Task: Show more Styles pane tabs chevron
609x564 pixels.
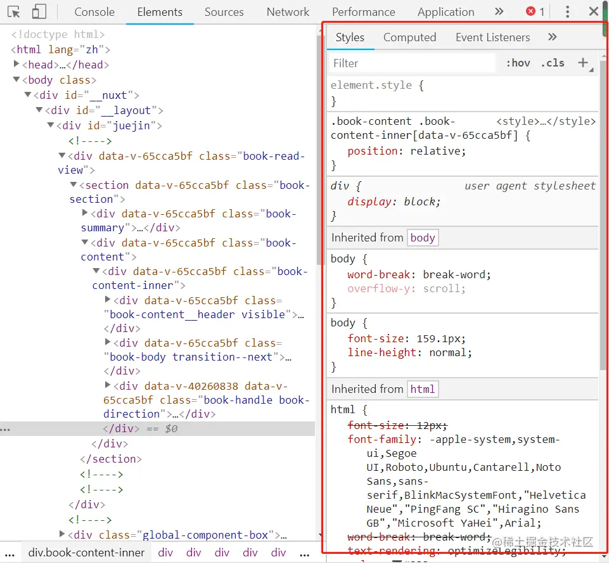Action: pyautogui.click(x=553, y=37)
